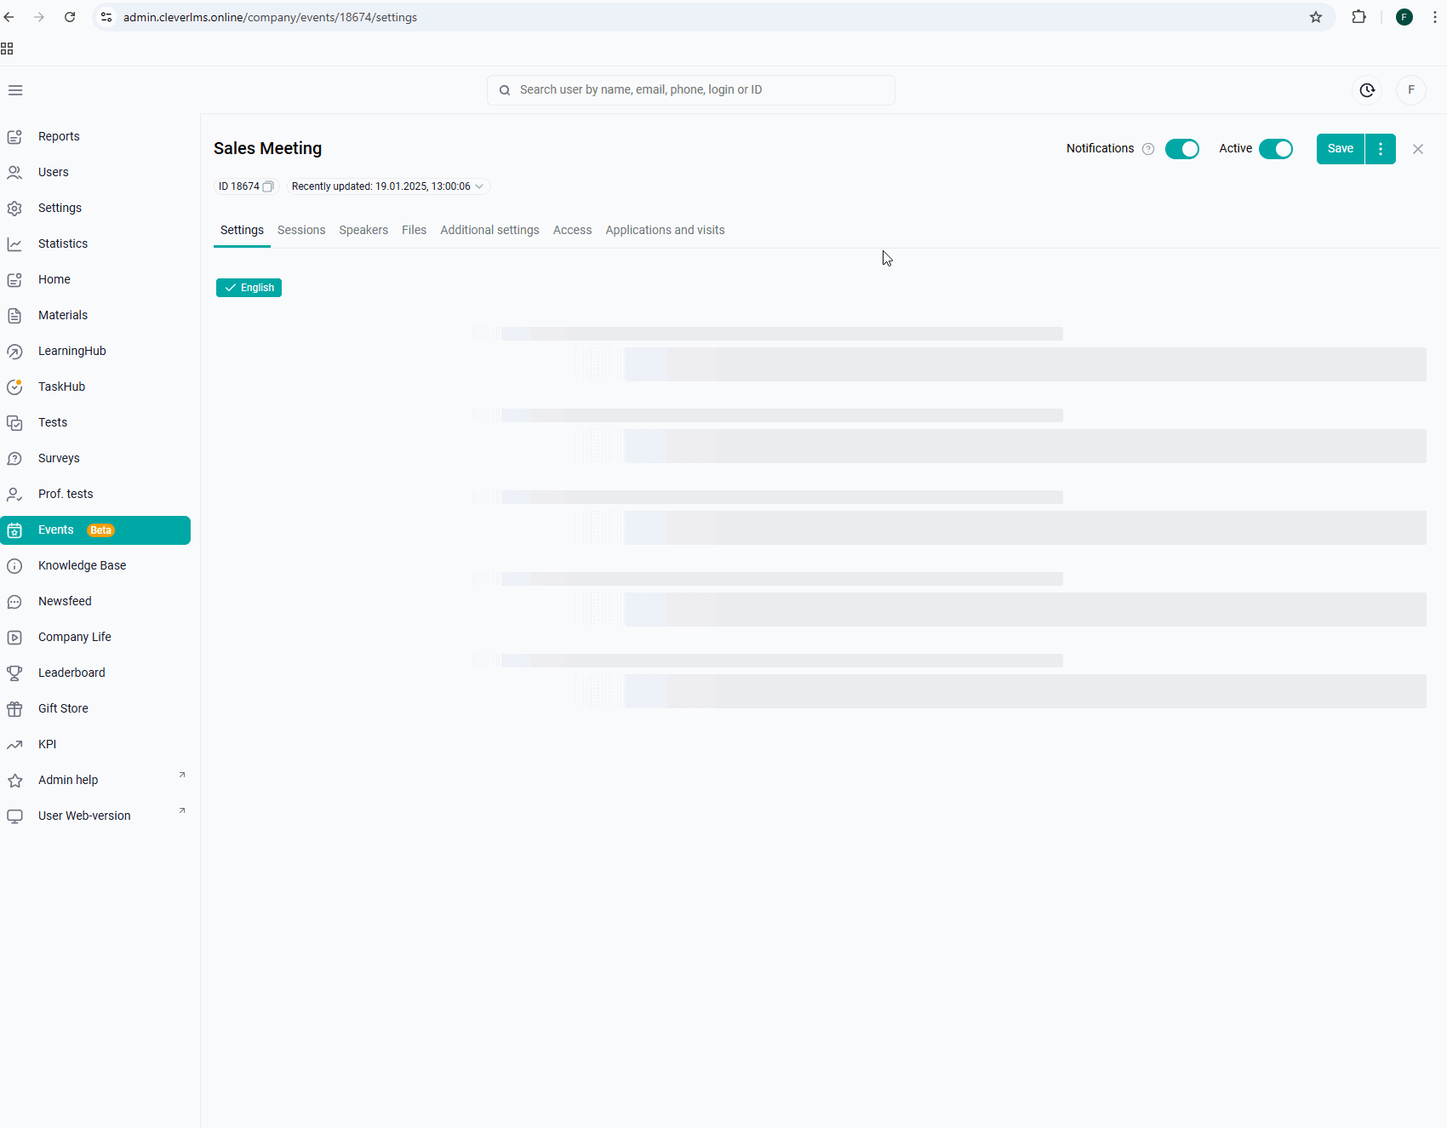This screenshot has height=1128, width=1447.
Task: Click the Settings gear icon in sidebar
Action: point(14,209)
